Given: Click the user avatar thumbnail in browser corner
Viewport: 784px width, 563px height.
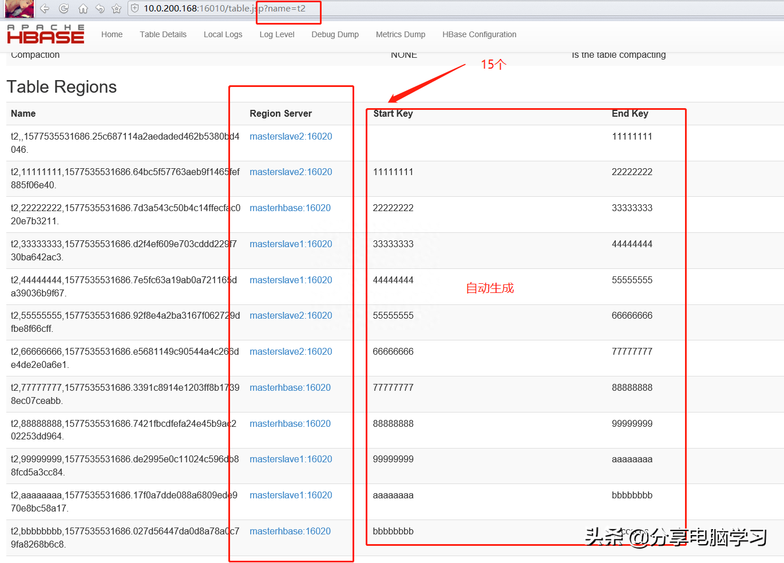Looking at the screenshot, I should pos(19,9).
